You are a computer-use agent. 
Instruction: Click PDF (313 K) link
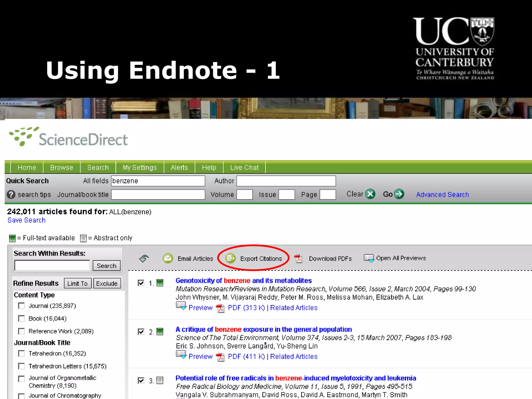pos(246,308)
